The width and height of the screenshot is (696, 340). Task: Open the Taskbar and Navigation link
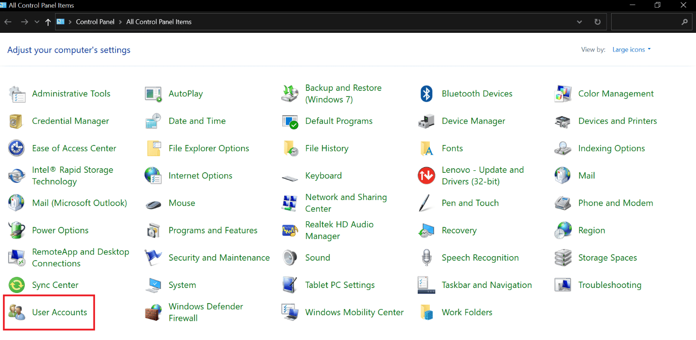(x=487, y=285)
